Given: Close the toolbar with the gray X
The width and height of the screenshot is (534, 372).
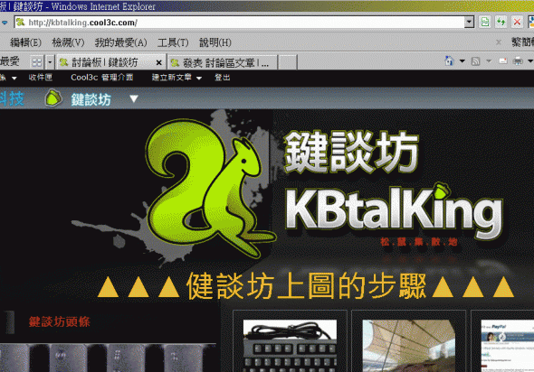Looking at the screenshot, I should point(498,42).
